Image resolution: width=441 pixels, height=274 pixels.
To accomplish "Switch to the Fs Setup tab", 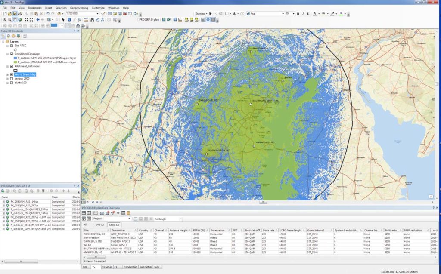I will pos(107,267).
